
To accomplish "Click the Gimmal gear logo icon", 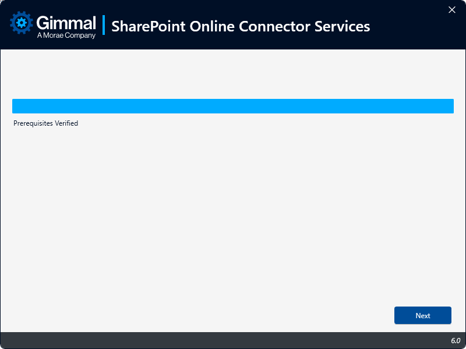I will click(22, 23).
